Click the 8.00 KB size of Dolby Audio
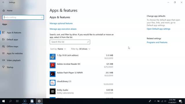185x104 pixels. pyautogui.click(x=110, y=90)
